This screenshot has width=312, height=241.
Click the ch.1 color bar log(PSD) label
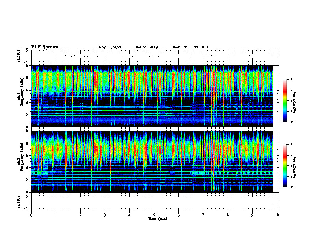(295, 103)
